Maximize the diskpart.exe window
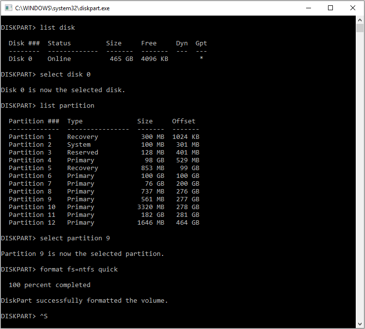 tap(330, 8)
